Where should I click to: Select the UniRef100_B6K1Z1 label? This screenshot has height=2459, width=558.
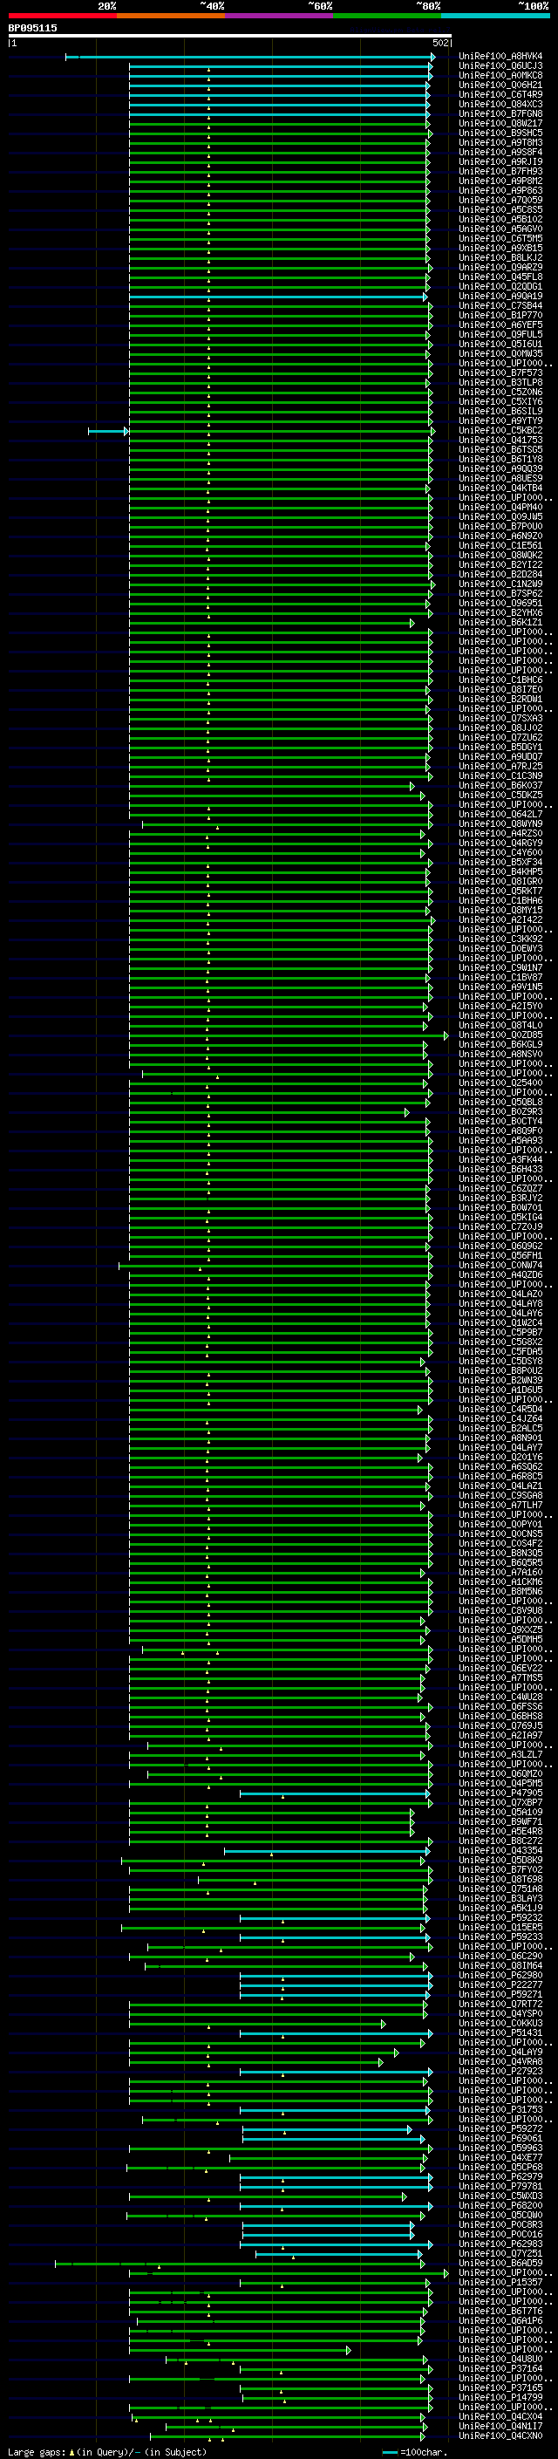[500, 623]
